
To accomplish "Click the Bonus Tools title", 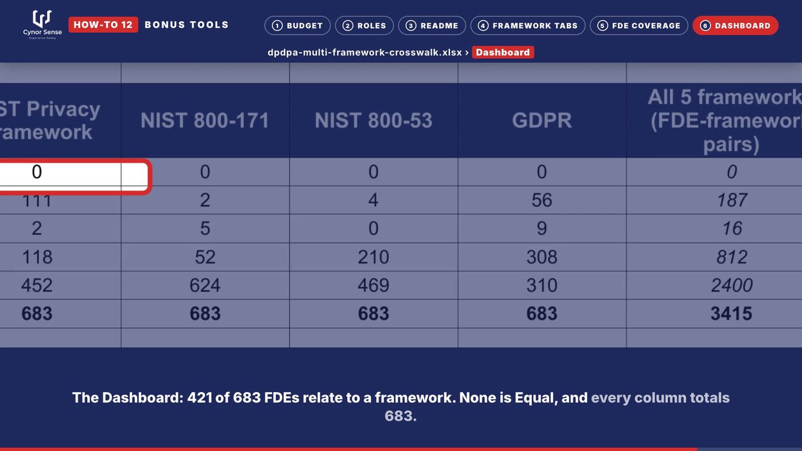I will tap(187, 24).
